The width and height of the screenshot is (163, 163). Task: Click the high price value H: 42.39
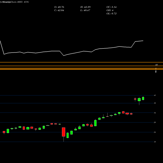(x=85, y=7)
